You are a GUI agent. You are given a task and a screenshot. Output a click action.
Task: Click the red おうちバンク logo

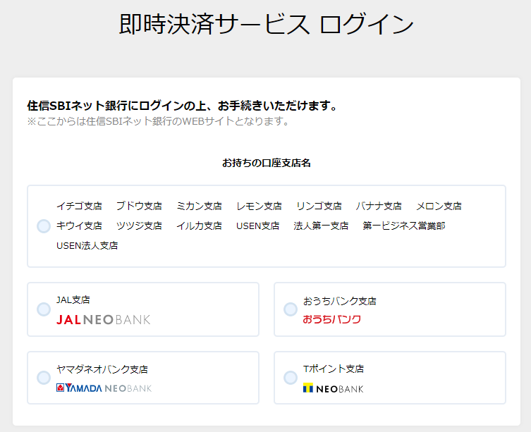click(x=332, y=319)
